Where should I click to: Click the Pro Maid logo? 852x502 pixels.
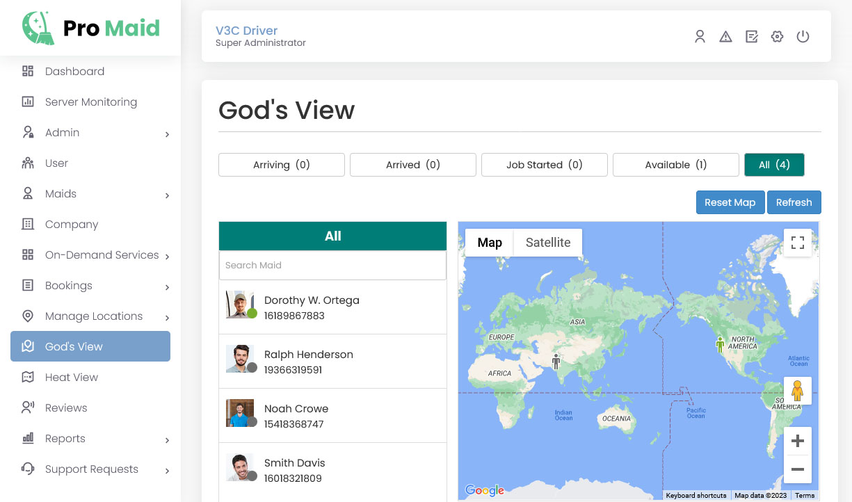pos(90,28)
